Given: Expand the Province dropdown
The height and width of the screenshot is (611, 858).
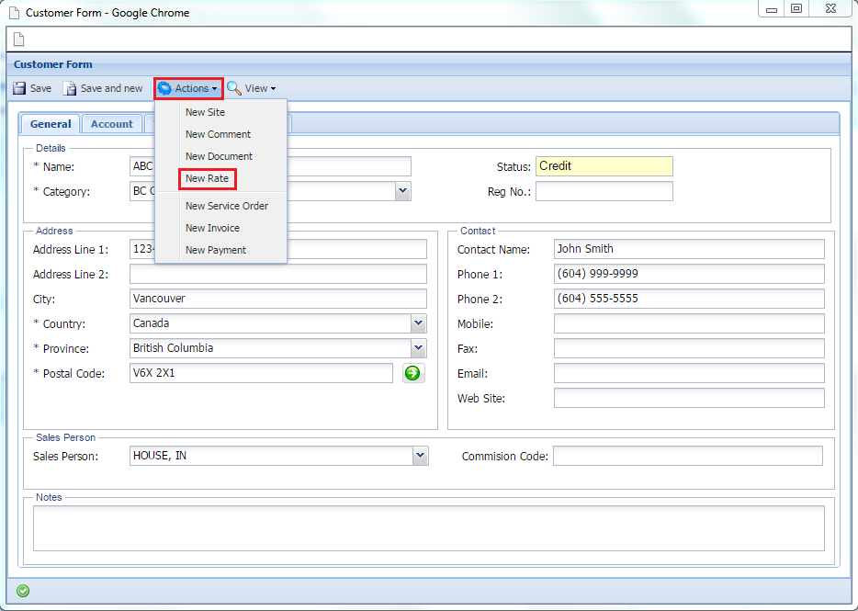Looking at the screenshot, I should (419, 348).
